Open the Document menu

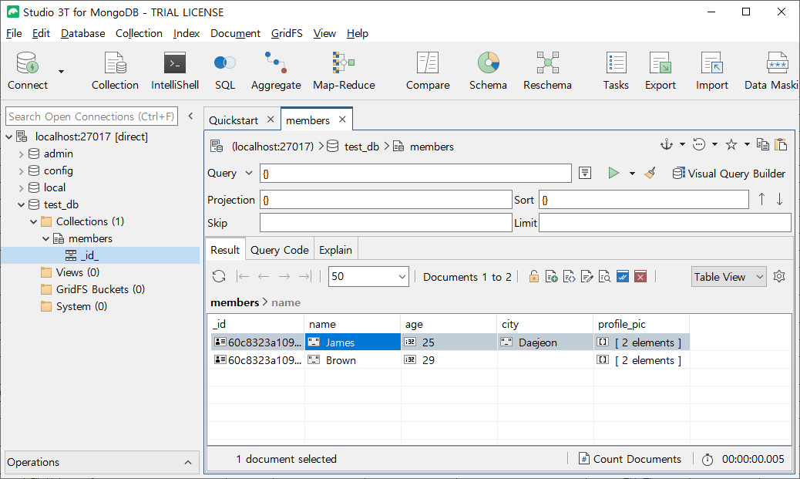coord(235,33)
